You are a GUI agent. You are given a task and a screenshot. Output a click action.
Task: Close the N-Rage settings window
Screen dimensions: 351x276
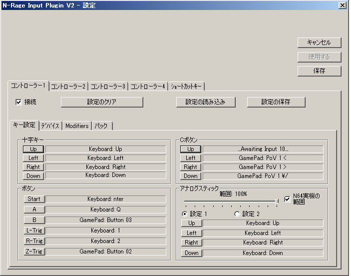[x=343, y=5]
